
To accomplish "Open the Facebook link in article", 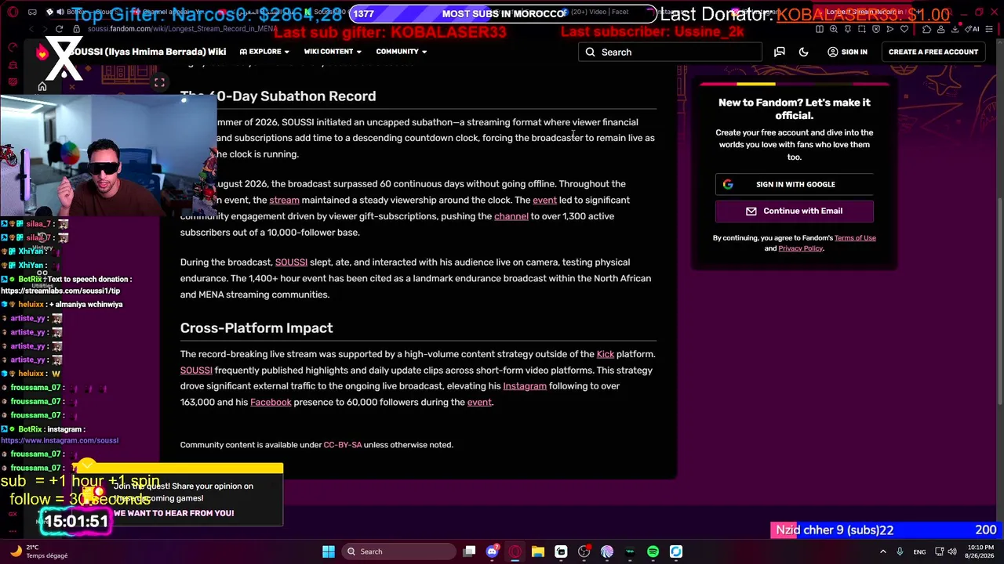I will coord(271,403).
